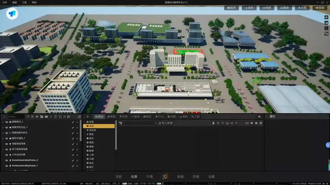The image size is (330, 185).
Task: Click the blue logo in viewport corner
Action: [x=12, y=14]
